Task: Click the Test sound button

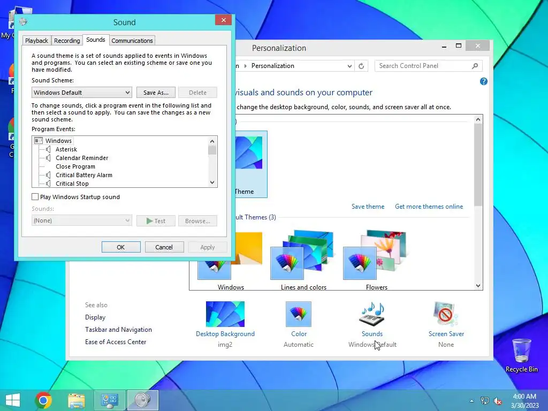Action: tap(156, 221)
